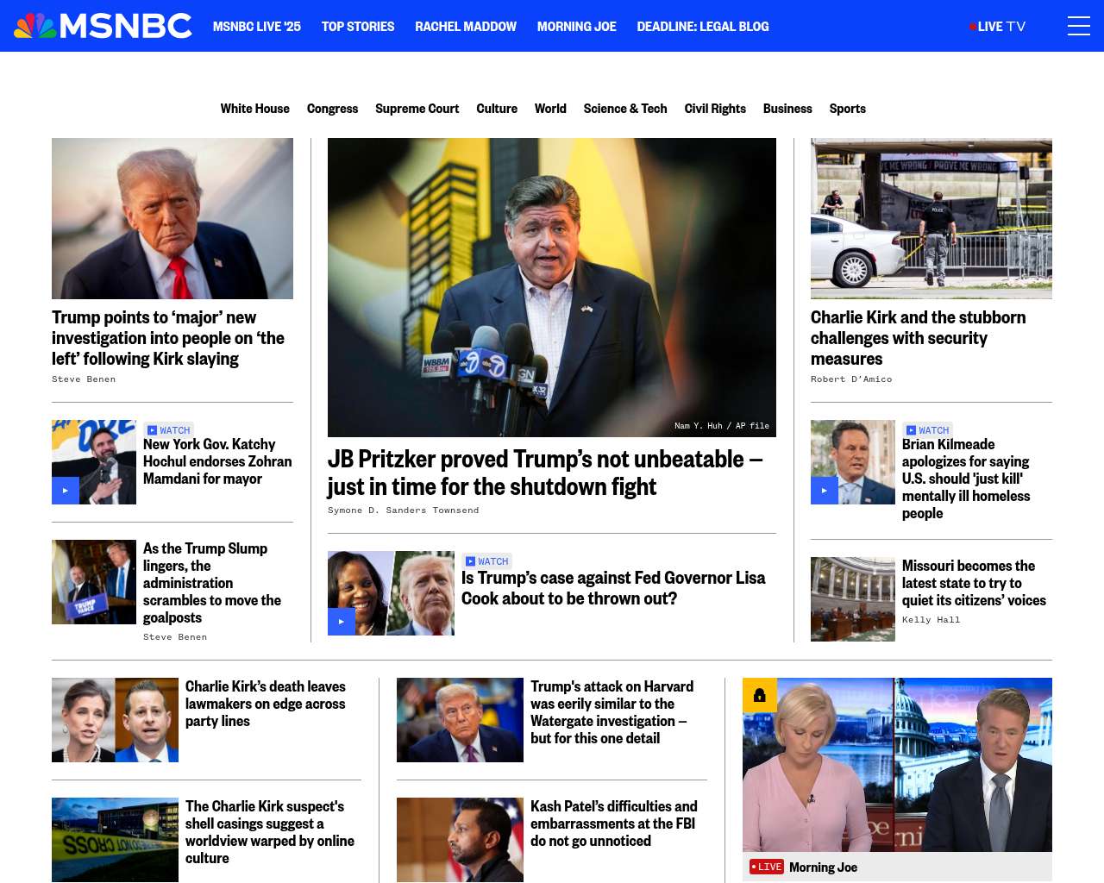Open Missouri quiet citizens' voices article
The width and height of the screenshot is (1104, 883).
974,583
